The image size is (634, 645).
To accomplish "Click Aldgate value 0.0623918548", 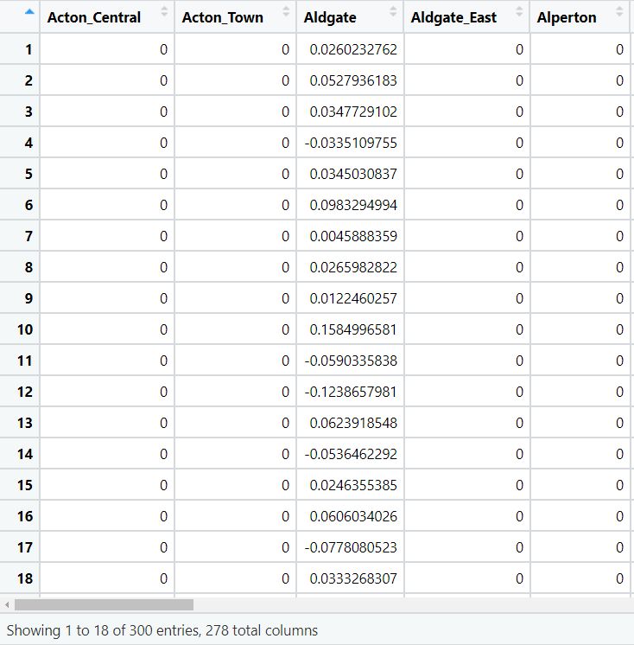I will click(353, 423).
